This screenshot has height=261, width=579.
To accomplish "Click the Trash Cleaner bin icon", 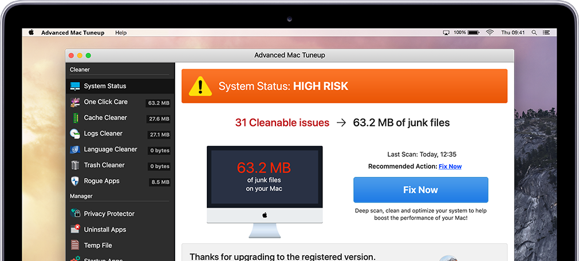I will point(75,165).
